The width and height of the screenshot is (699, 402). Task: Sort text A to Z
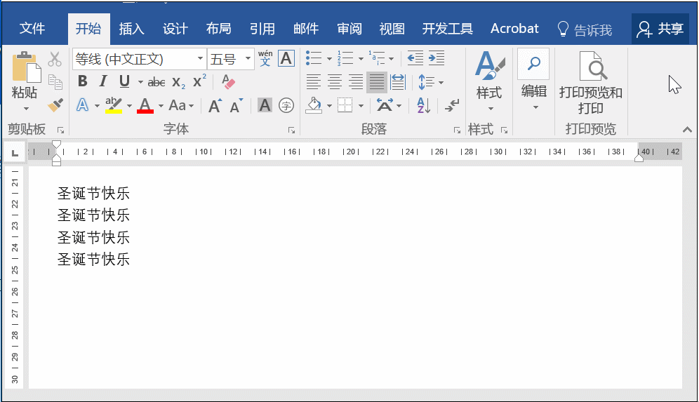point(423,106)
